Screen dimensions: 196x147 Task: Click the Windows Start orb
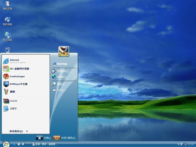point(6,144)
